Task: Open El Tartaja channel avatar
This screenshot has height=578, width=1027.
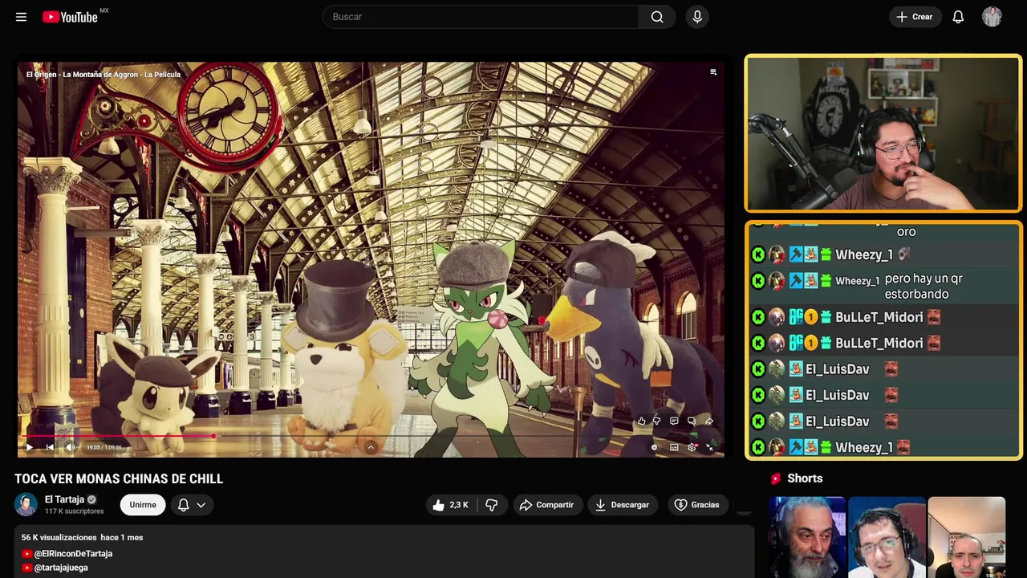Action: click(x=26, y=504)
